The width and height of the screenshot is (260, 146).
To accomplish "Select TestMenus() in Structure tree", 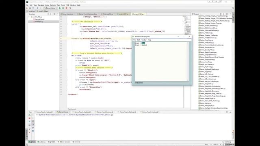I will [39, 21].
